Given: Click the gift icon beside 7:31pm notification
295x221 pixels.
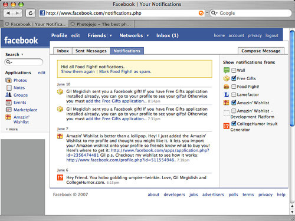Looking at the screenshot, I should (60, 109).
